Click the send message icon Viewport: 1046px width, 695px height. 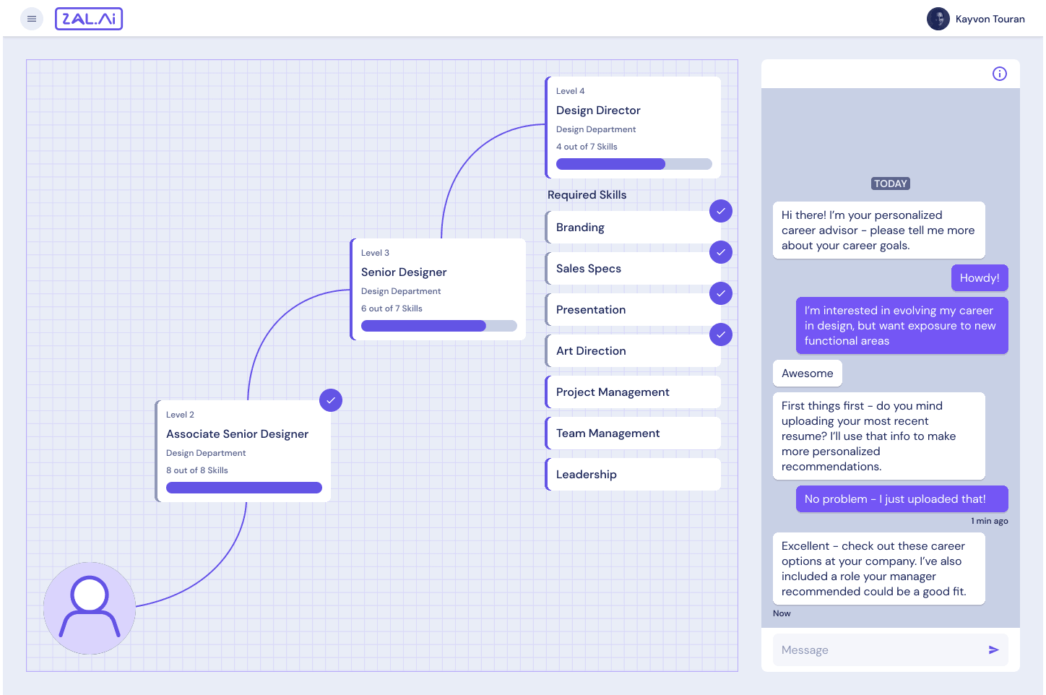pos(993,649)
